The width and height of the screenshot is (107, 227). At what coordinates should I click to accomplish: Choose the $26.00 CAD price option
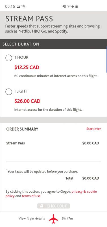27,101
